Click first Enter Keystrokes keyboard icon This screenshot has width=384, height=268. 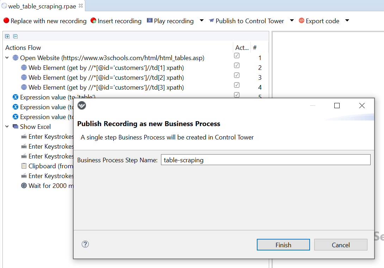coord(24,137)
